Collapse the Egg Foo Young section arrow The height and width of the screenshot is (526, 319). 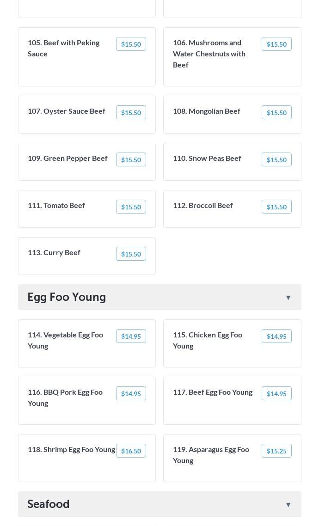coord(288,297)
